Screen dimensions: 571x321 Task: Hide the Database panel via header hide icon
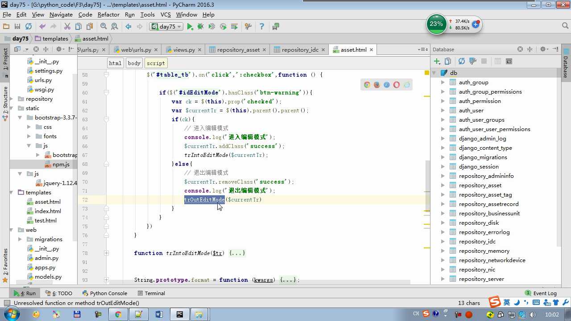[x=556, y=49]
